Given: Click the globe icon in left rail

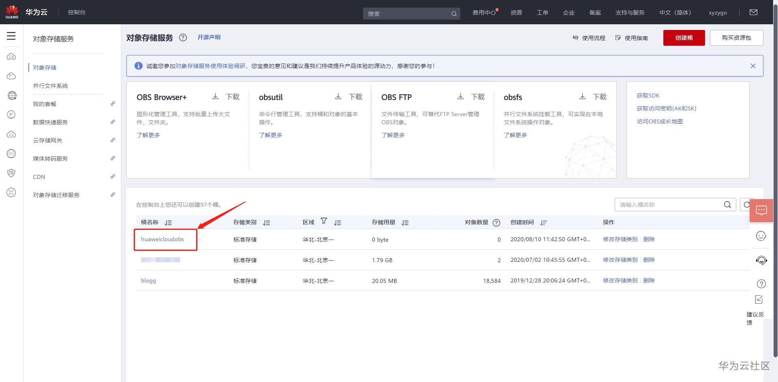Looking at the screenshot, I should [x=12, y=95].
